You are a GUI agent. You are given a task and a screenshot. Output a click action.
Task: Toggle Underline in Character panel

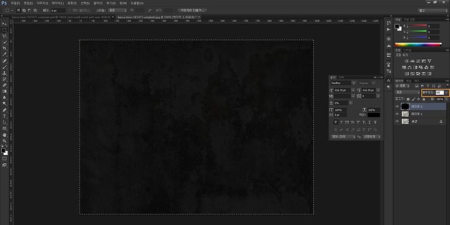click(x=369, y=122)
